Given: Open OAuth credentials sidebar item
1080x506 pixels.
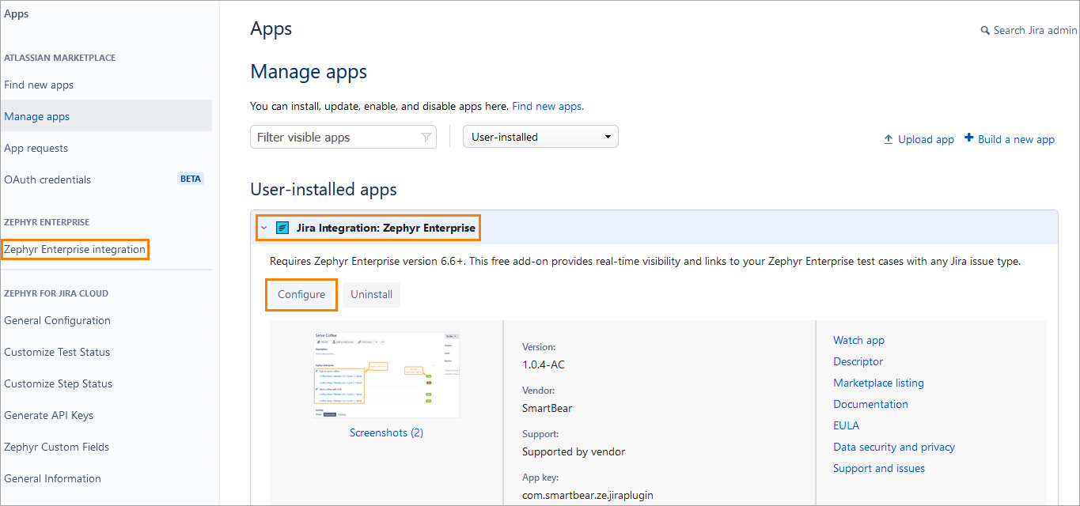Looking at the screenshot, I should pyautogui.click(x=47, y=179).
